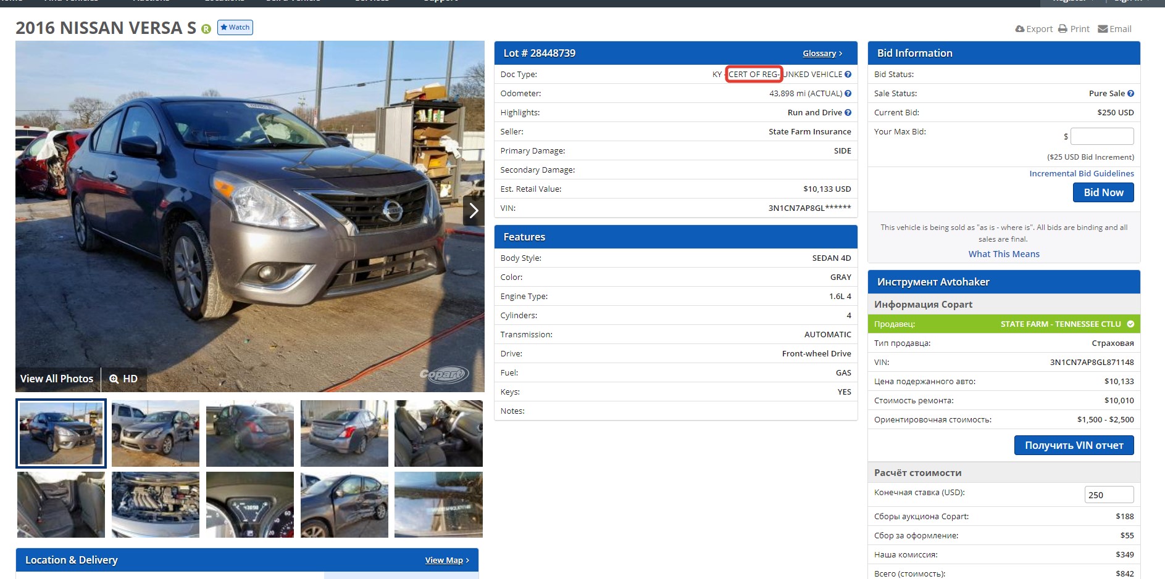The width and height of the screenshot is (1165, 579).
Task: Select last thumbnail in second row
Action: pos(438,505)
